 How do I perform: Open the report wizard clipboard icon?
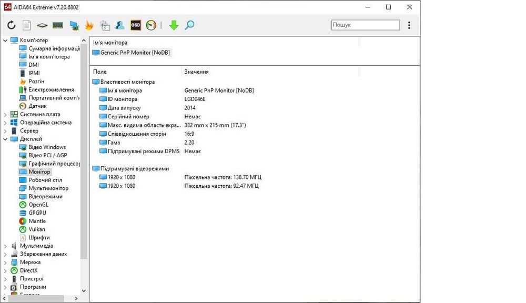(105, 25)
